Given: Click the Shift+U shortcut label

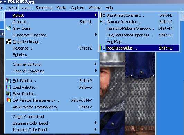Looking at the screenshot, I should point(166,48).
